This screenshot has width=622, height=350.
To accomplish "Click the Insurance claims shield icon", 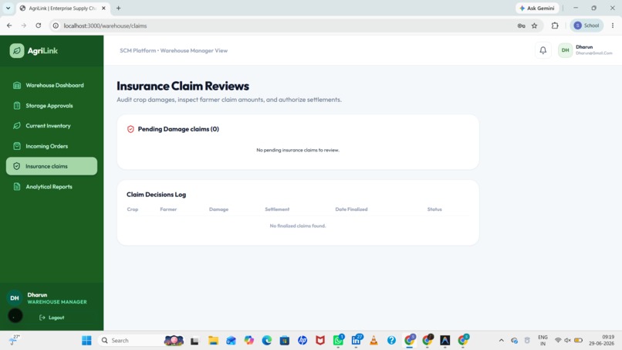I will (17, 166).
